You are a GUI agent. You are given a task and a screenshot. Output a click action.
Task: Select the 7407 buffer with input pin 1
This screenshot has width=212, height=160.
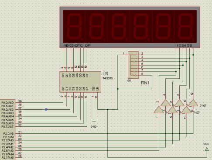pos(159,110)
